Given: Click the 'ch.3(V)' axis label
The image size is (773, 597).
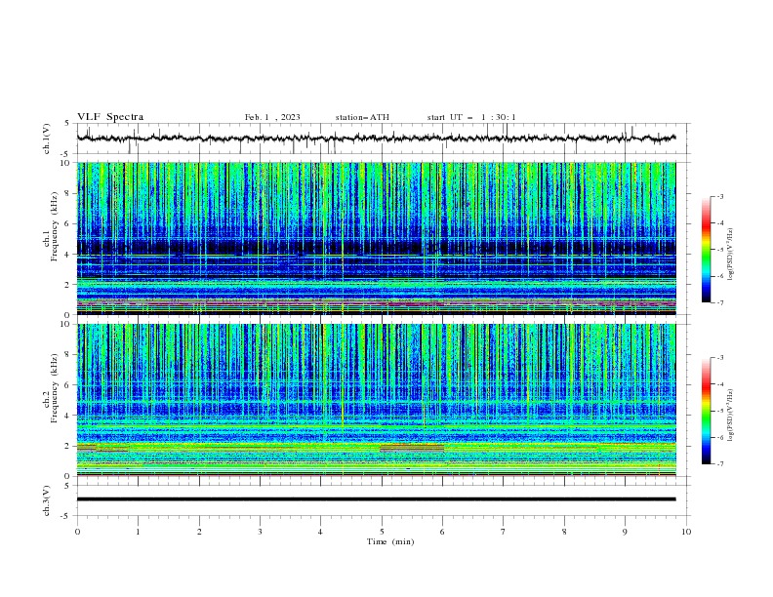Looking at the screenshot, I should [47, 500].
